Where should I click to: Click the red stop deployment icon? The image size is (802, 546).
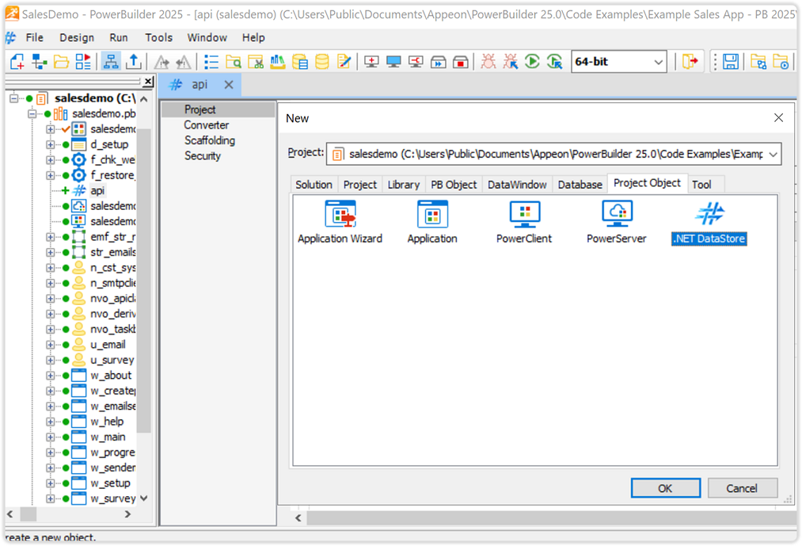pyautogui.click(x=460, y=62)
